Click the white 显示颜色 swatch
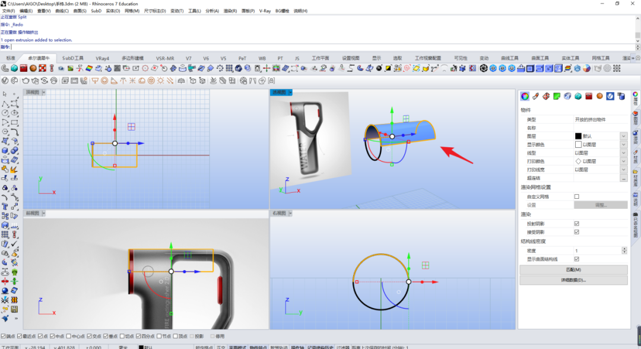Image resolution: width=641 pixels, height=349 pixels. tap(578, 145)
